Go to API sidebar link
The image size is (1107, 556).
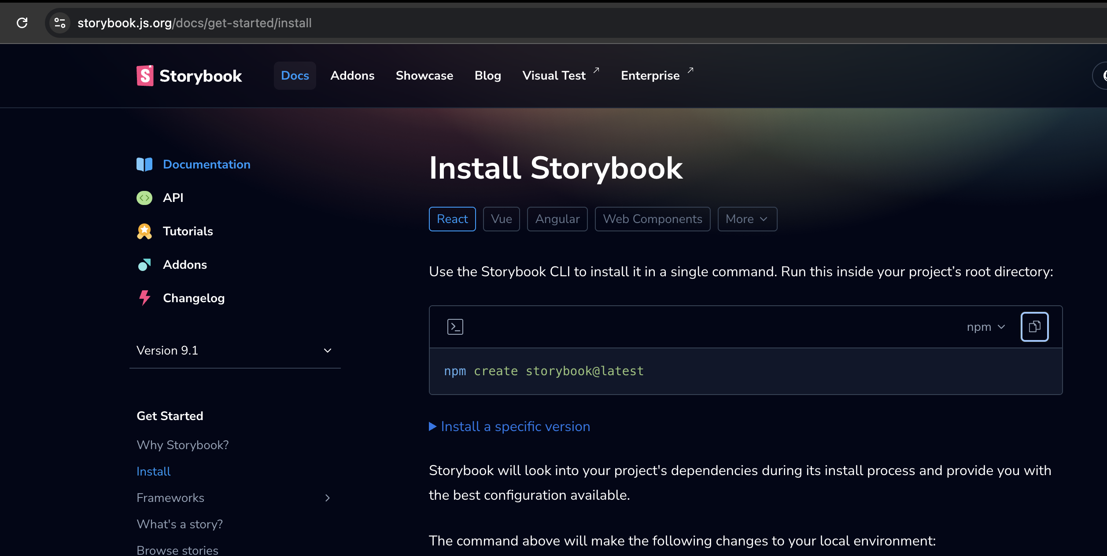[x=173, y=198]
